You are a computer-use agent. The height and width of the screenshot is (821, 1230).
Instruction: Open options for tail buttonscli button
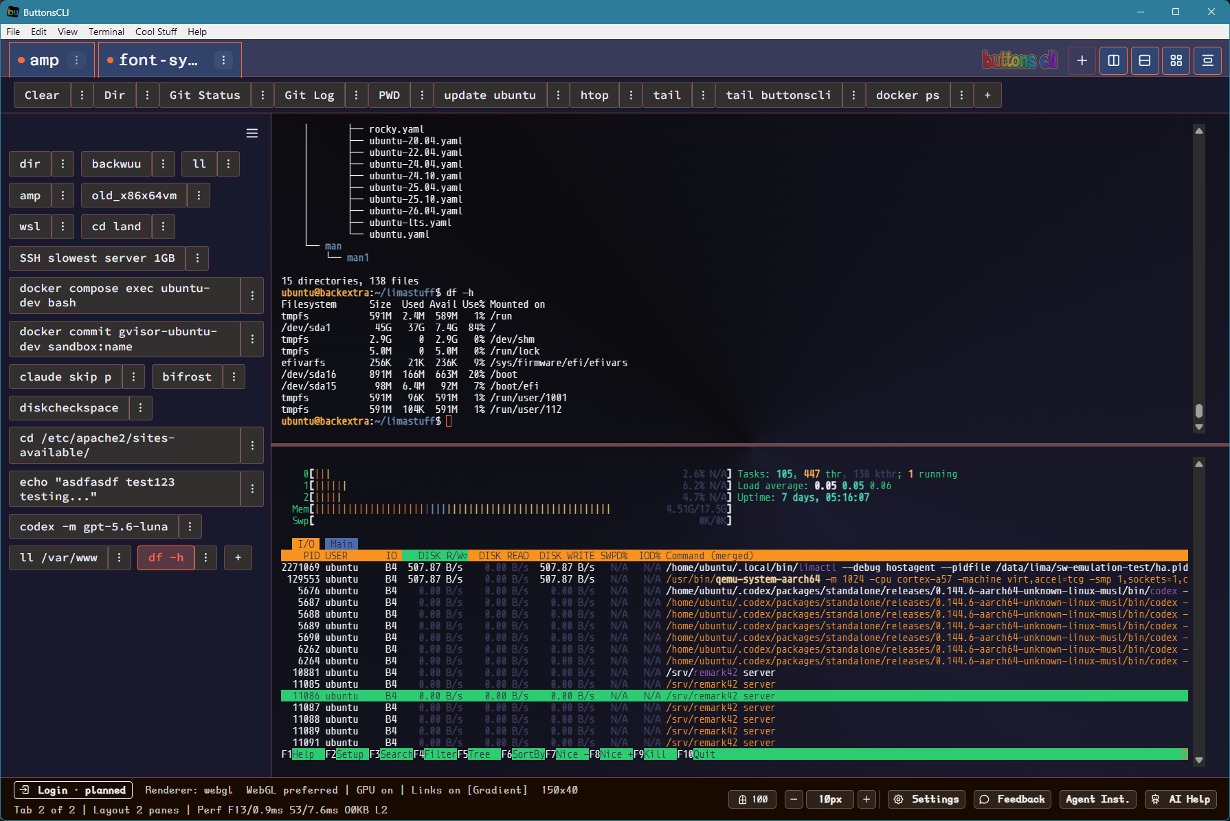click(853, 95)
